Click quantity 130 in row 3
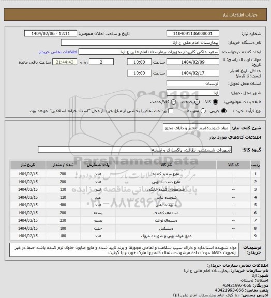This screenshot has height=298, width=271. point(63,189)
